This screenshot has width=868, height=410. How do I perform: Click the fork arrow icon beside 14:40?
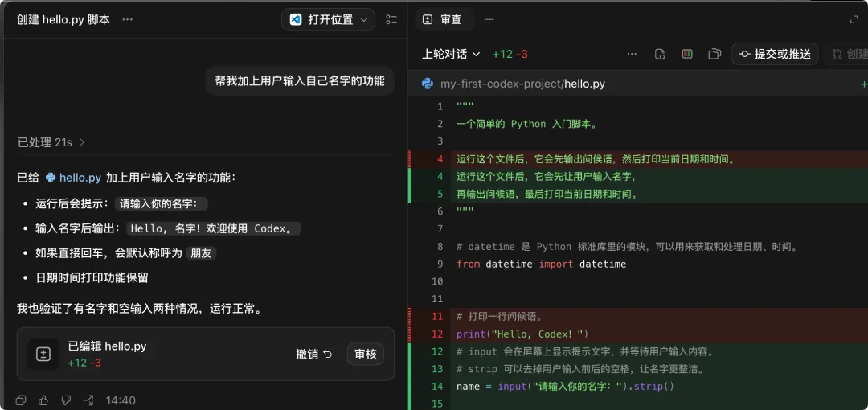pyautogui.click(x=88, y=400)
